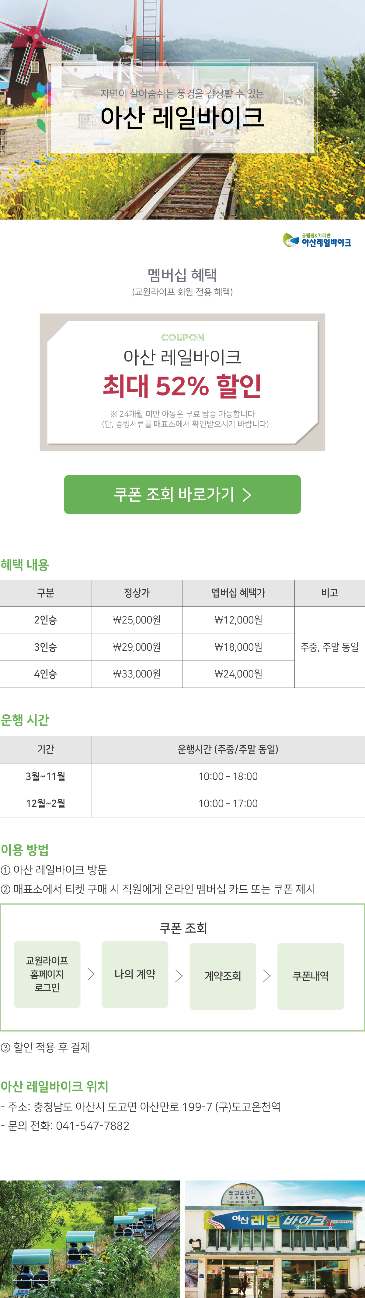Click the chevron after 나의 계약

[x=179, y=976]
